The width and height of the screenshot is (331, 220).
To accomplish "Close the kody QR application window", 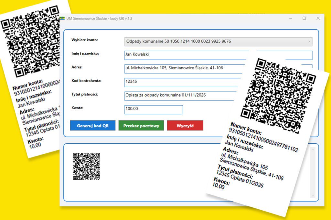I will click(x=318, y=18).
